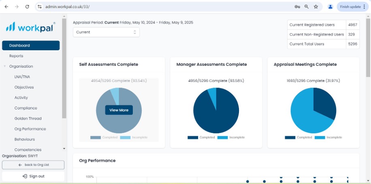Click the address bar URL field
This screenshot has width=371, height=184.
coord(166,6)
